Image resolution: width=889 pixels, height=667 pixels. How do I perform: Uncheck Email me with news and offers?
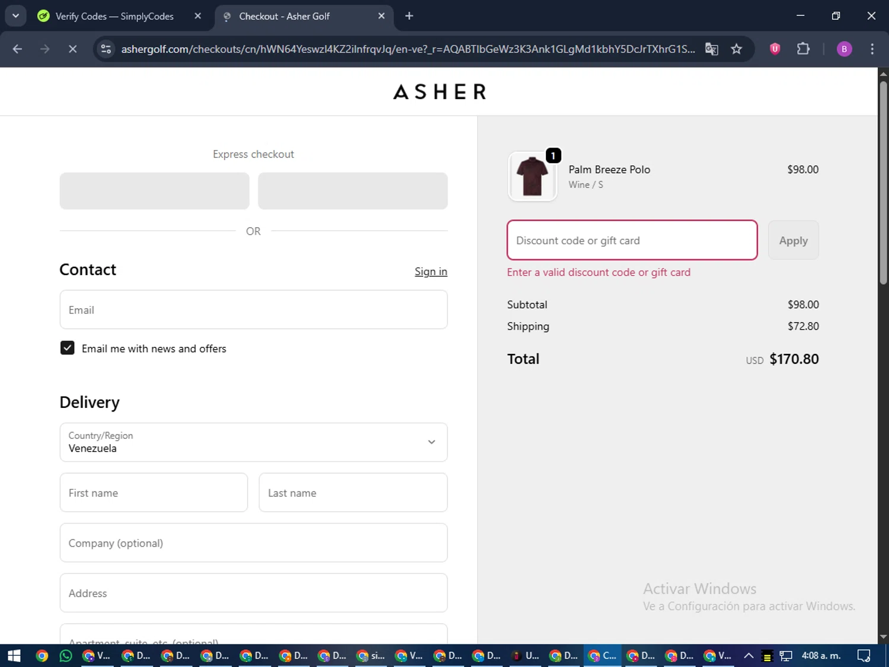[68, 348]
